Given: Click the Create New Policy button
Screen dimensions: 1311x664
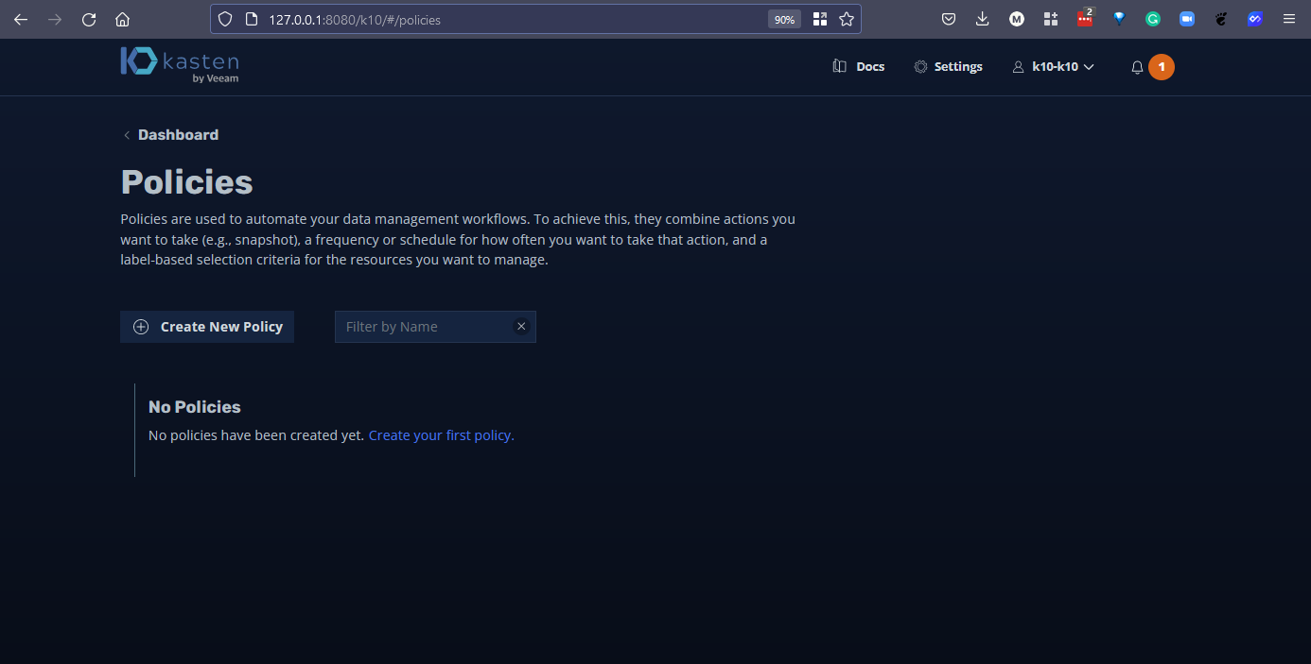Looking at the screenshot, I should [x=207, y=327].
